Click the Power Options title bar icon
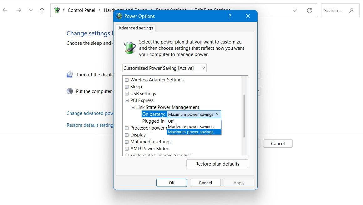 point(119,16)
